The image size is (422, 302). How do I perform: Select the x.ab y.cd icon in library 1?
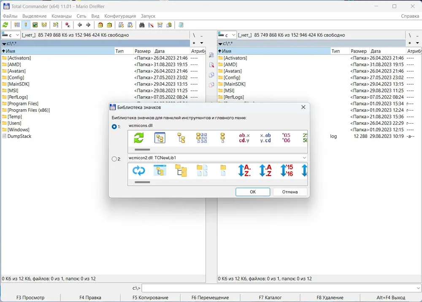click(x=265, y=138)
